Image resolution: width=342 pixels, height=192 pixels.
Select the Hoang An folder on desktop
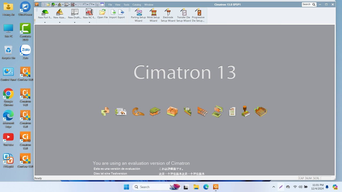click(x=8, y=9)
